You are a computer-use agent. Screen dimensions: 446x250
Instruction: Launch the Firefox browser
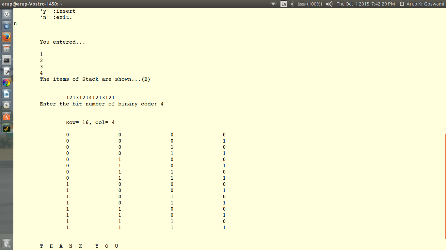7,37
